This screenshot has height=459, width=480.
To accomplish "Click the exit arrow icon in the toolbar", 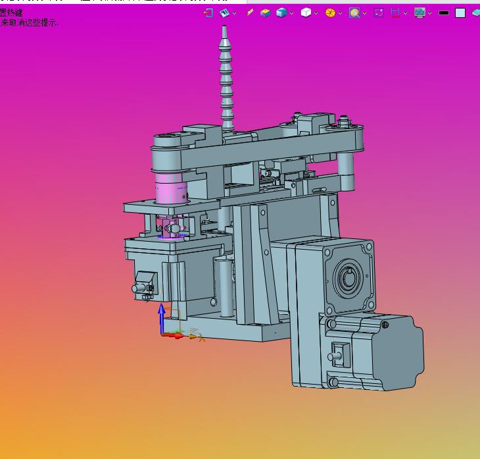I will [208, 13].
